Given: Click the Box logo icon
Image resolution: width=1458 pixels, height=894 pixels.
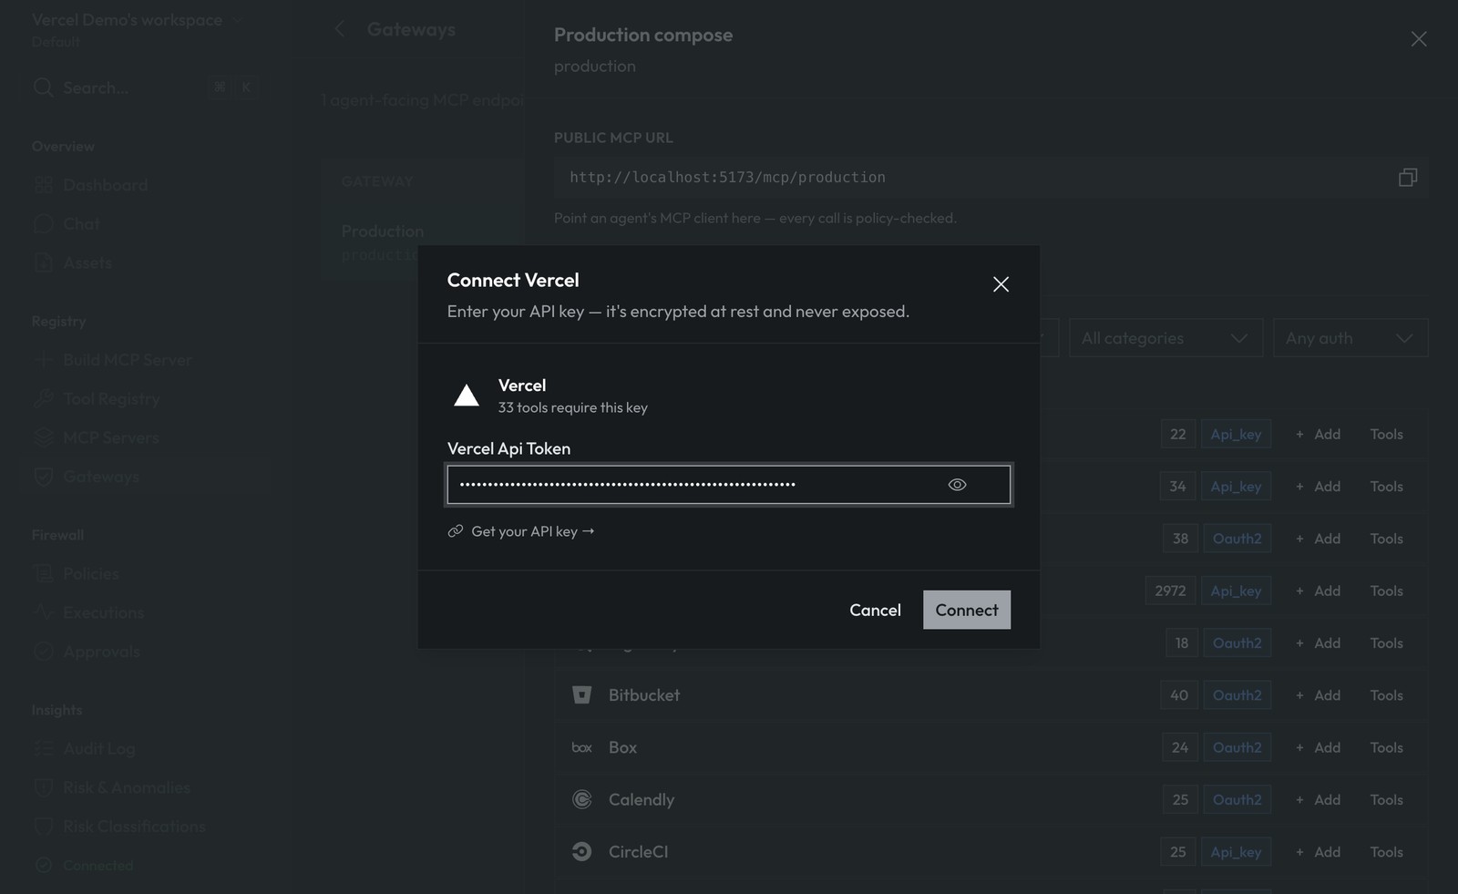Looking at the screenshot, I should coord(581,747).
